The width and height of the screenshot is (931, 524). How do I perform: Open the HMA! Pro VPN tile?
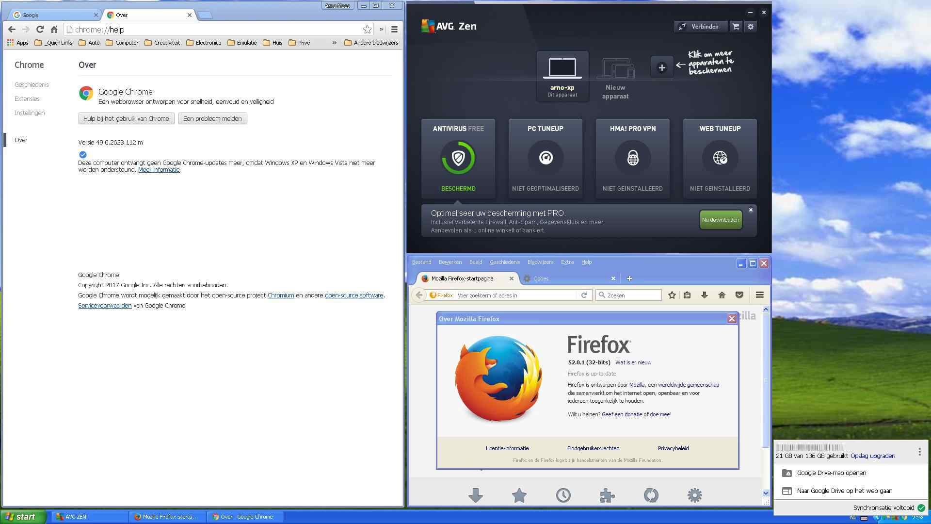coord(633,158)
